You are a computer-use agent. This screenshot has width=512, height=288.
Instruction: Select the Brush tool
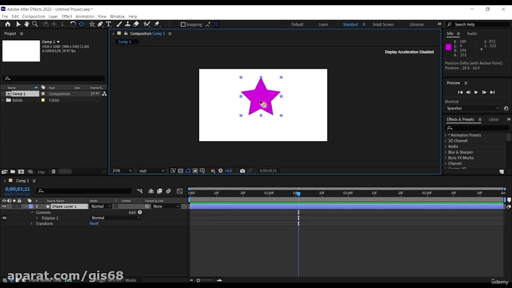[x=119, y=24]
